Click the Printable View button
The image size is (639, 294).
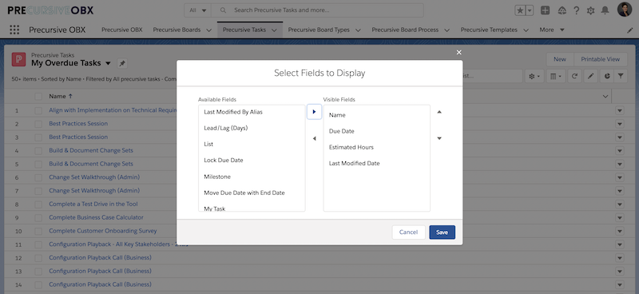pyautogui.click(x=601, y=59)
